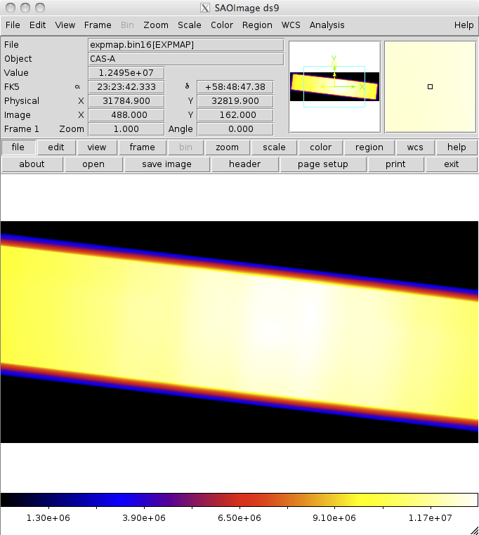Click the 'open' button
Viewport: 479px width, 535px height.
tap(93, 164)
